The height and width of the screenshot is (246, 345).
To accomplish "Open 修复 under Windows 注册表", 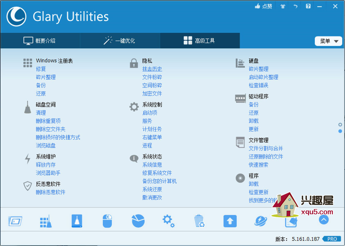I will tap(41, 69).
